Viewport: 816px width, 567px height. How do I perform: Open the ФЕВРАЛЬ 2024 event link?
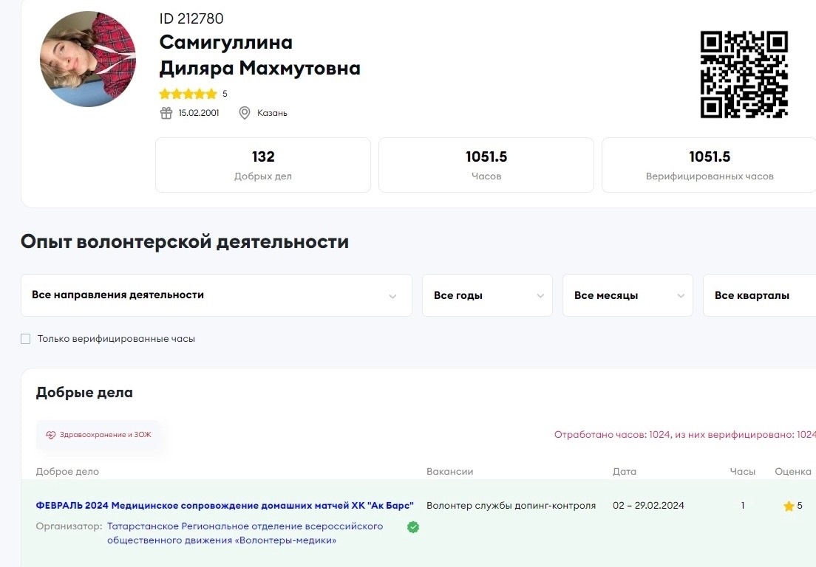[225, 506]
